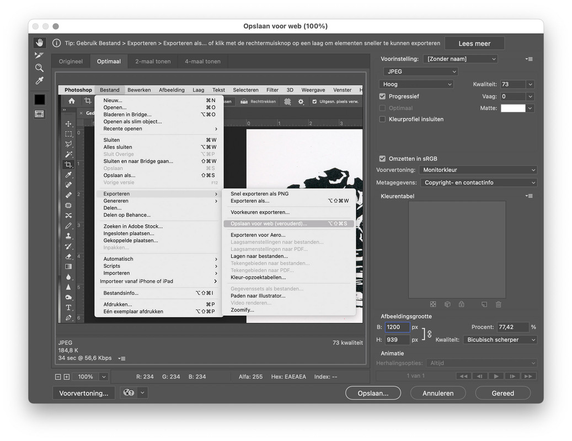Click the zoom out minus icon

58,377
